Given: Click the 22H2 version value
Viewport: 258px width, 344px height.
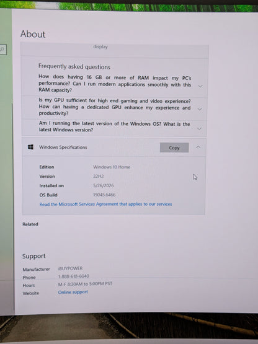Looking at the screenshot, I should coord(99,176).
